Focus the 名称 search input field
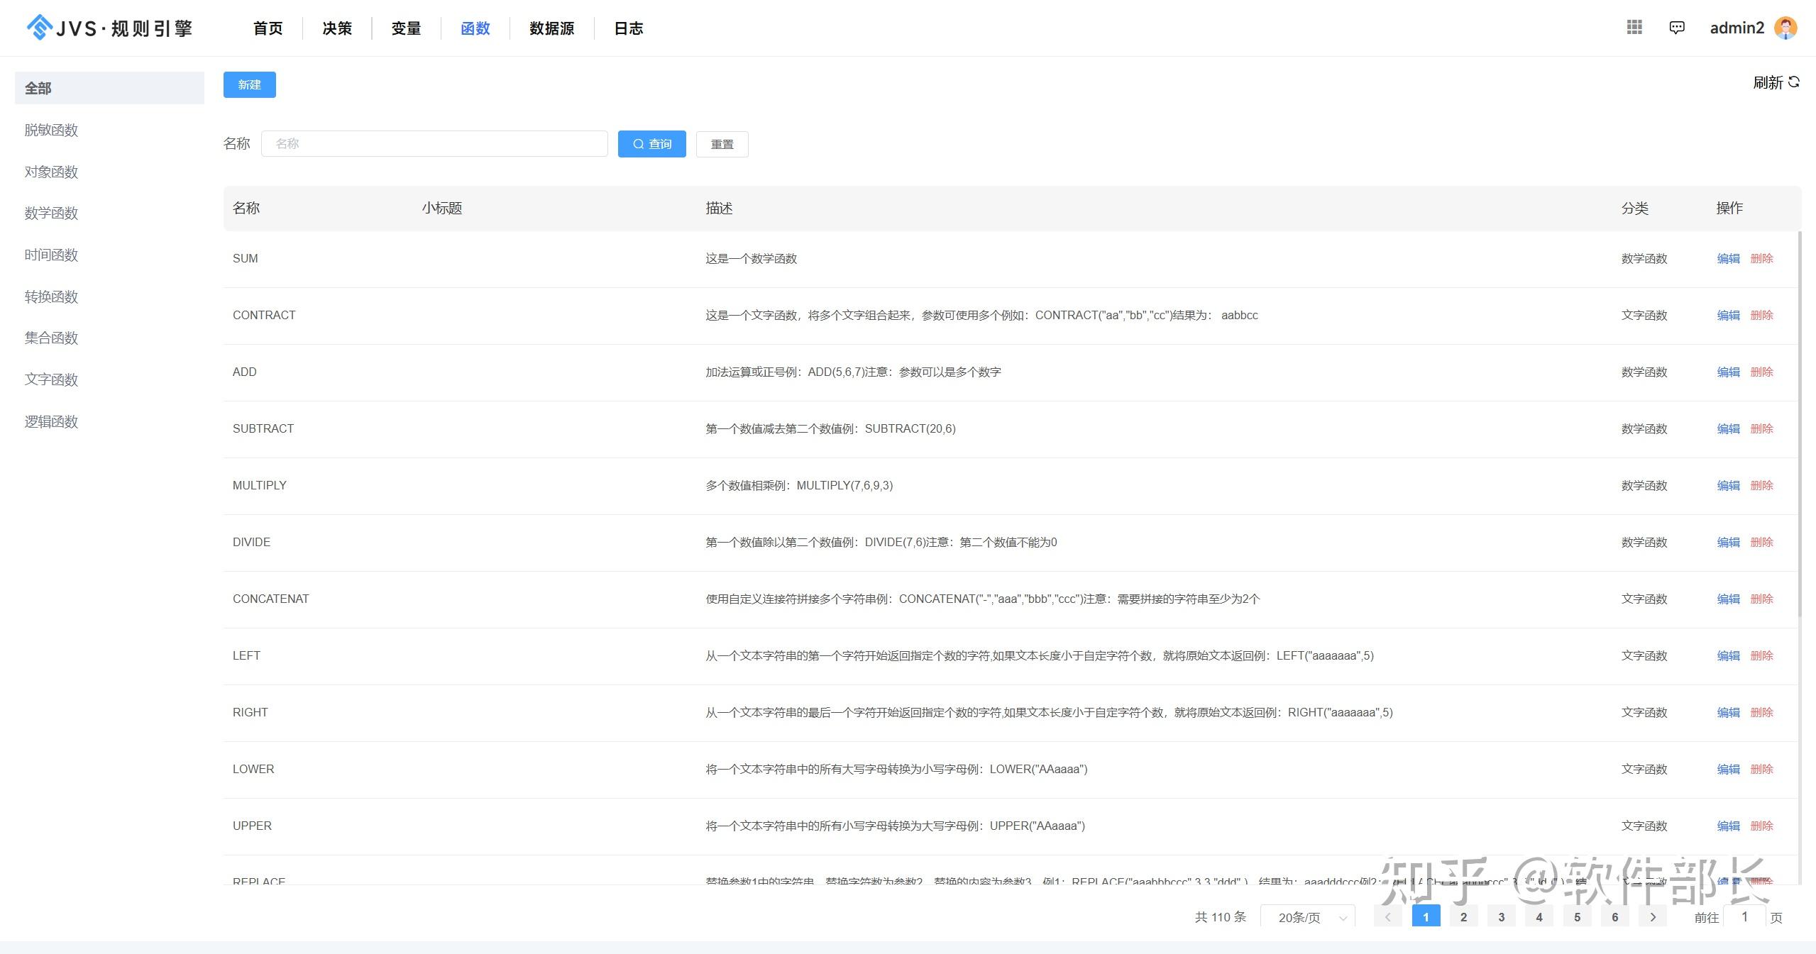1816x954 pixels. pos(434,144)
